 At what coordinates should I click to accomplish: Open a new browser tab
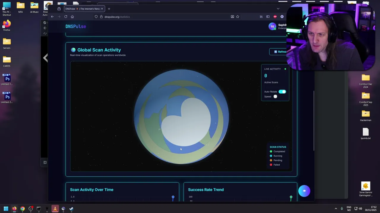109,9
